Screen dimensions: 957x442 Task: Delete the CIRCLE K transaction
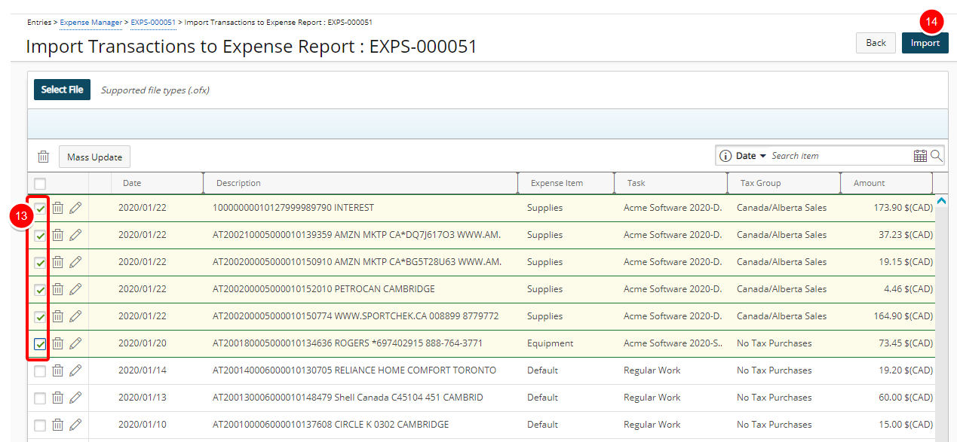coord(57,425)
